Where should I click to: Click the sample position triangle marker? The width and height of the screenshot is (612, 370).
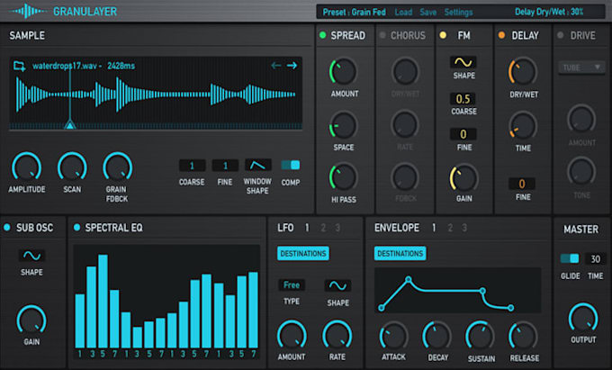tap(70, 124)
